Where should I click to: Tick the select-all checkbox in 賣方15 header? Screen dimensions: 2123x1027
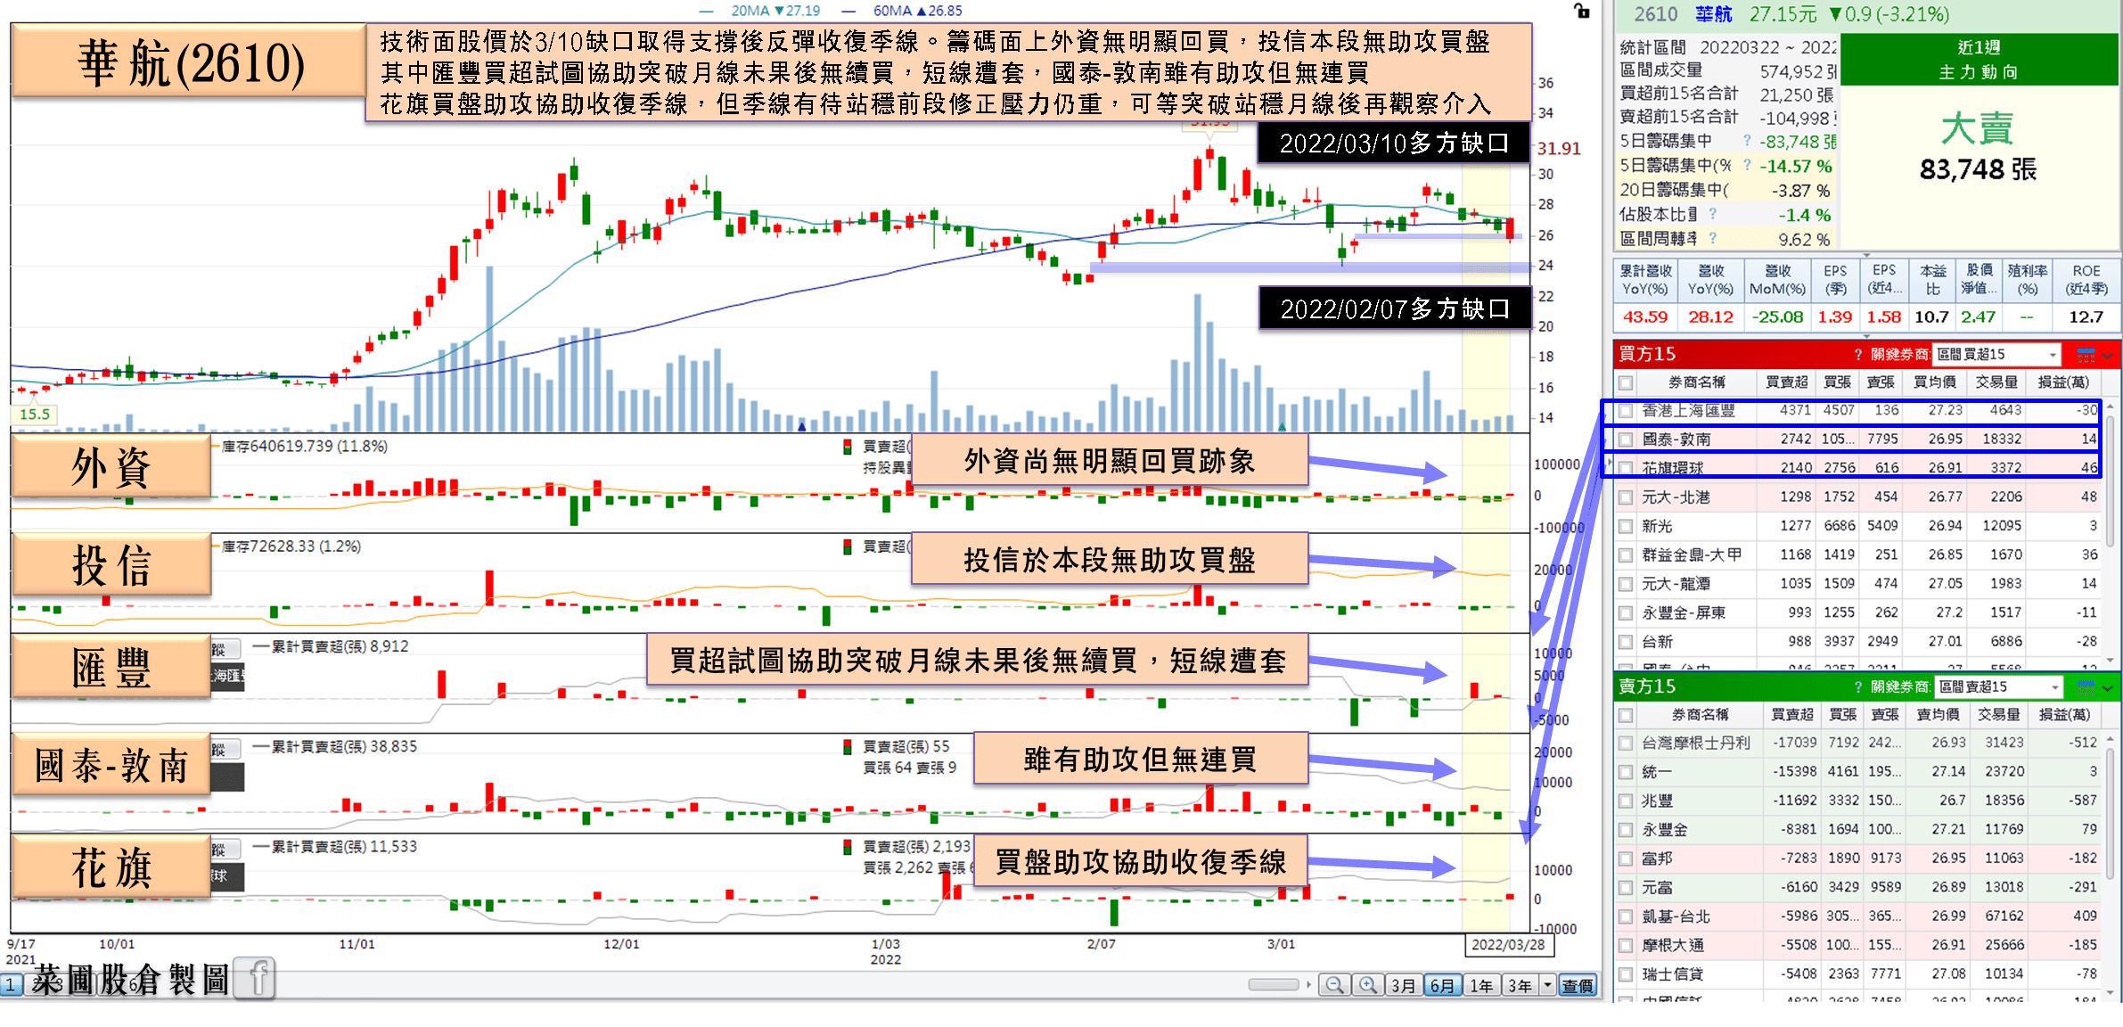pyautogui.click(x=1627, y=715)
